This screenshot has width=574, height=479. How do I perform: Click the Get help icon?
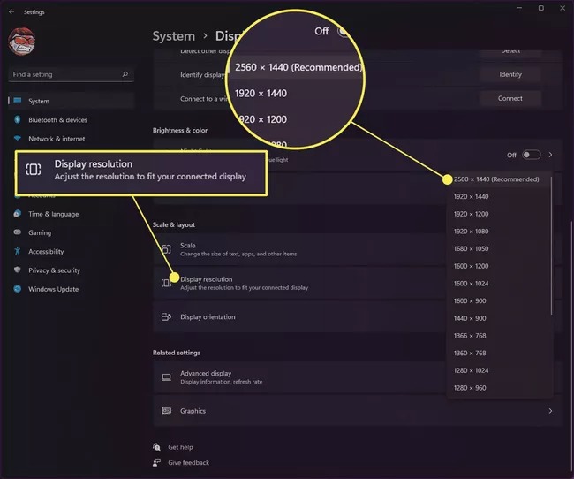156,447
